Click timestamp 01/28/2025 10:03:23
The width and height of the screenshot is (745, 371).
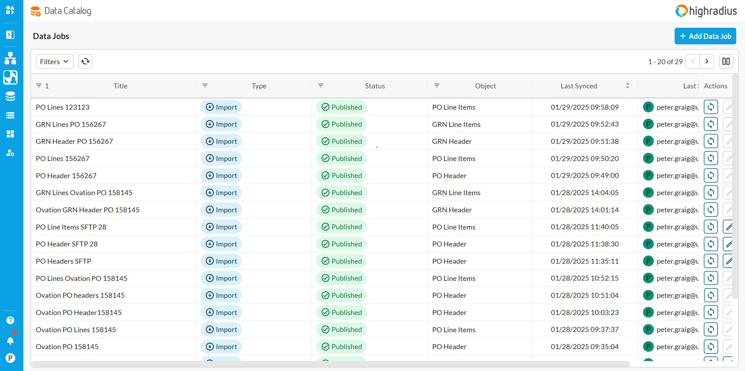tap(585, 312)
